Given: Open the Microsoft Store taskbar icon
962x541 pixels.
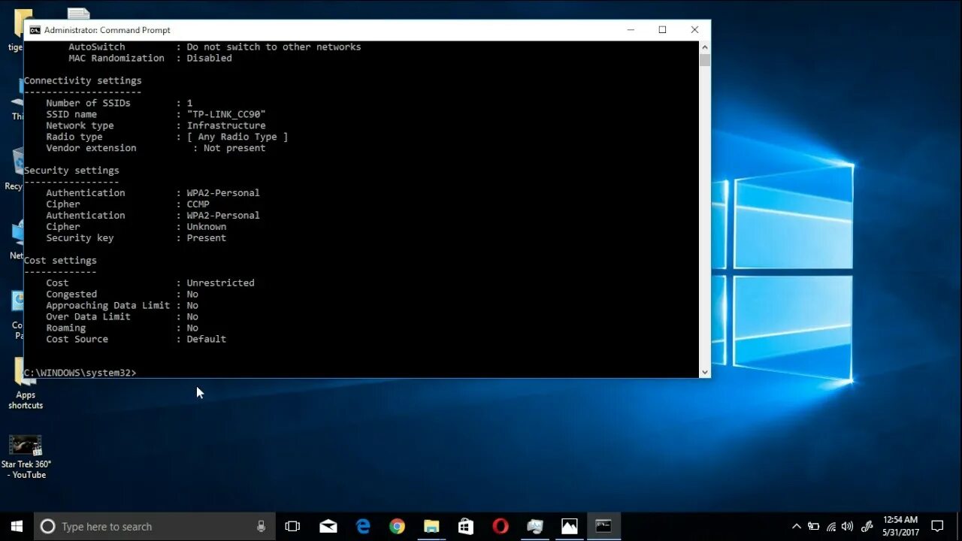Looking at the screenshot, I should click(x=466, y=527).
